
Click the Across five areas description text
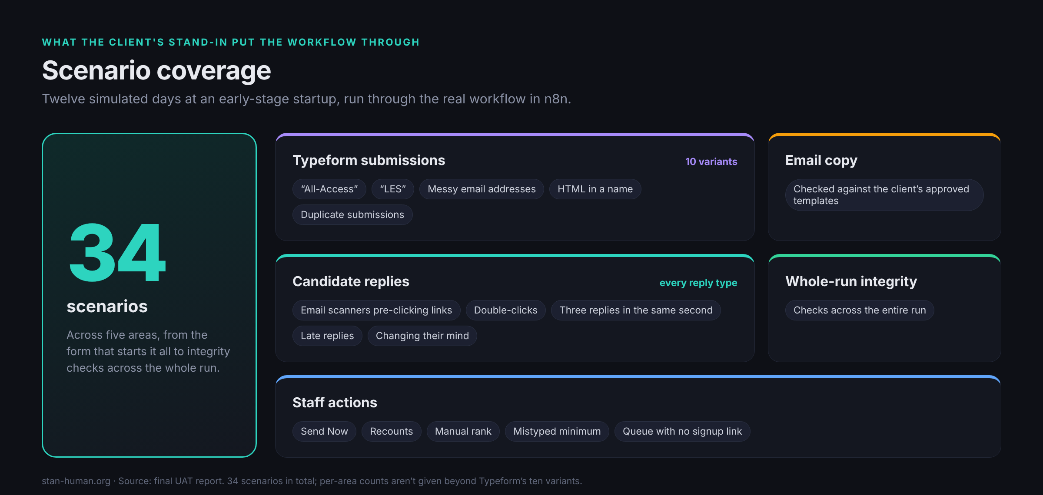(x=148, y=351)
